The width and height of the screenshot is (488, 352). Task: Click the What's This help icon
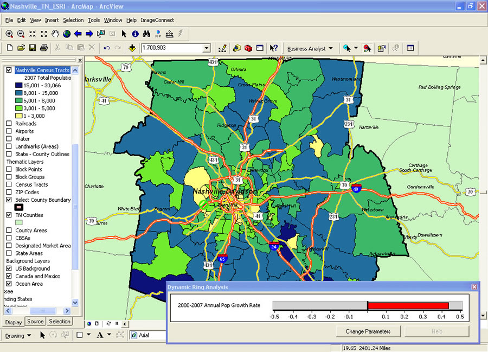pos(274,48)
